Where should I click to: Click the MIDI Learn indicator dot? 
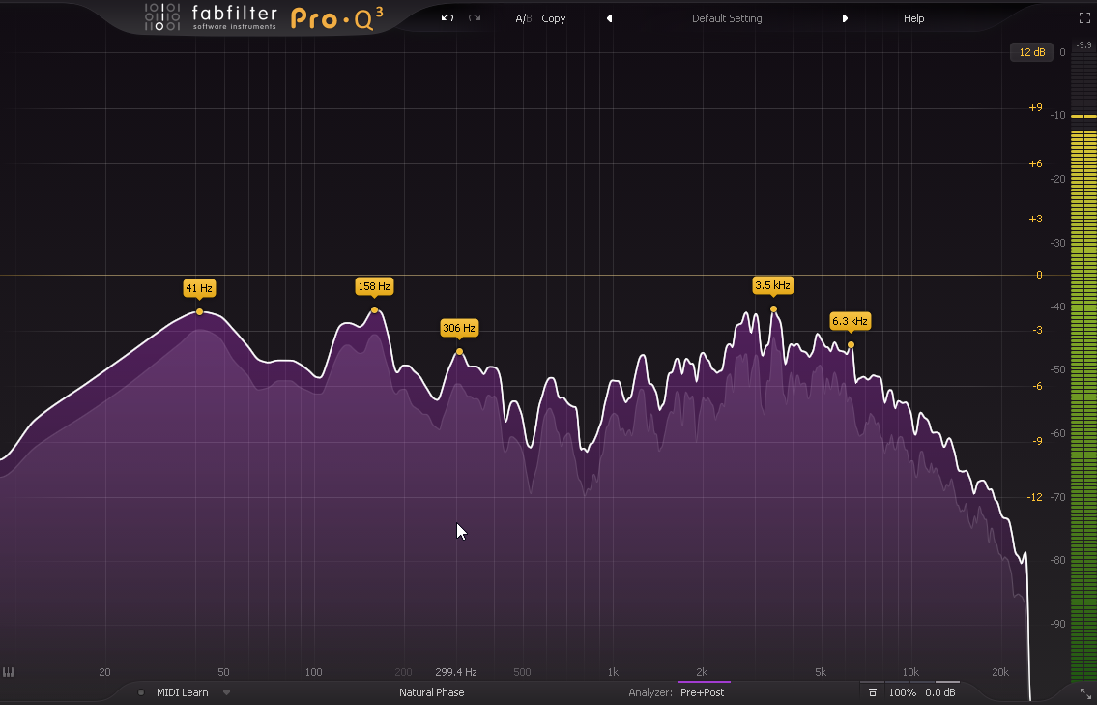coord(141,692)
